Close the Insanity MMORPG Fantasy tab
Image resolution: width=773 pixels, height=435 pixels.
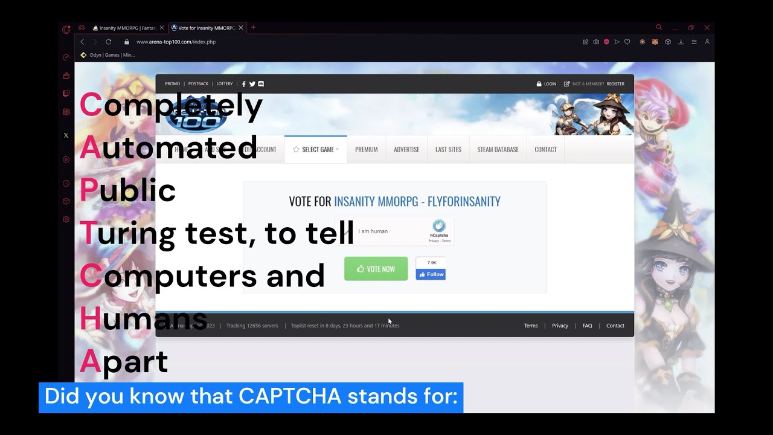tap(162, 28)
